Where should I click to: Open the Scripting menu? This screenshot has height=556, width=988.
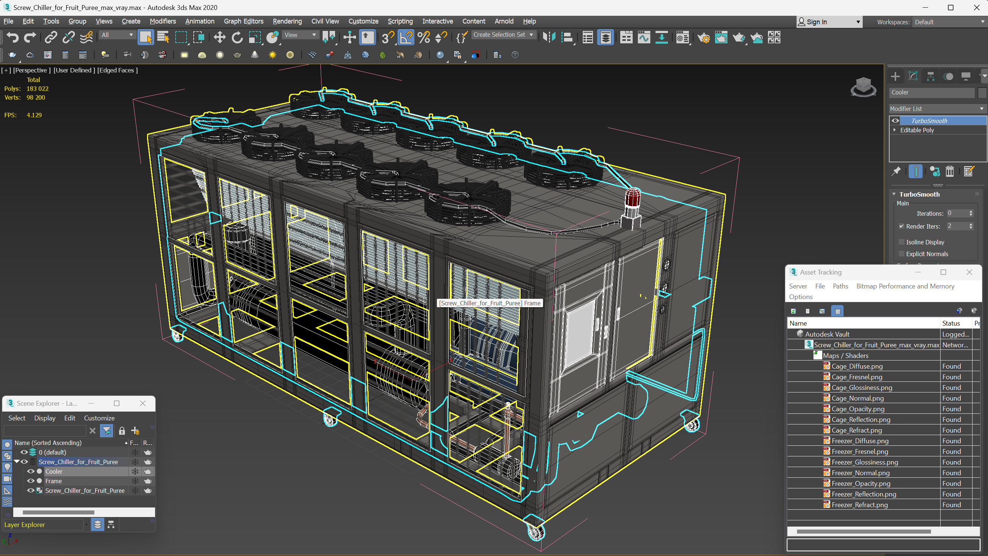[x=400, y=21]
